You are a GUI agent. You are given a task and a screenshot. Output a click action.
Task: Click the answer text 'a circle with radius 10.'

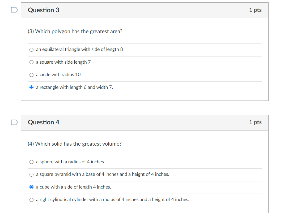tap(58, 75)
